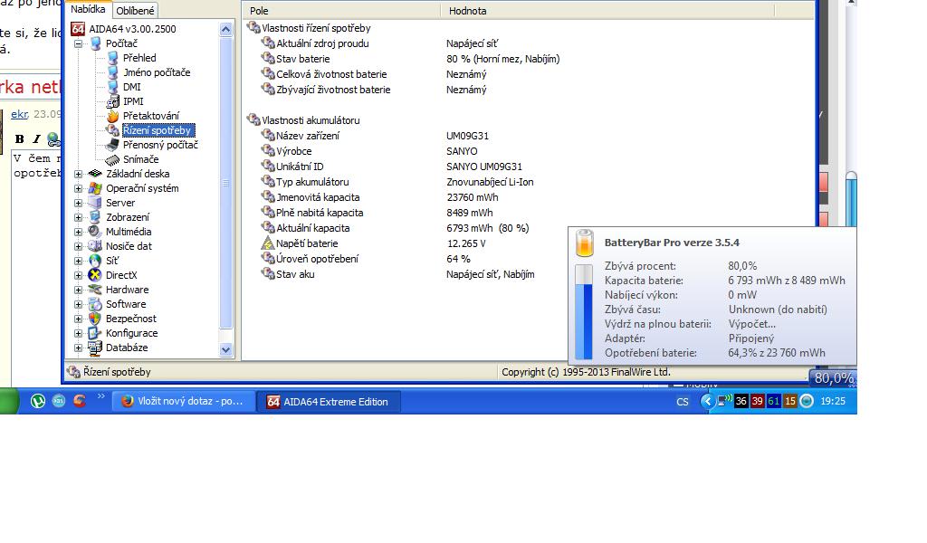Expand the Software tree node
This screenshot has width=927, height=543.
coord(78,304)
